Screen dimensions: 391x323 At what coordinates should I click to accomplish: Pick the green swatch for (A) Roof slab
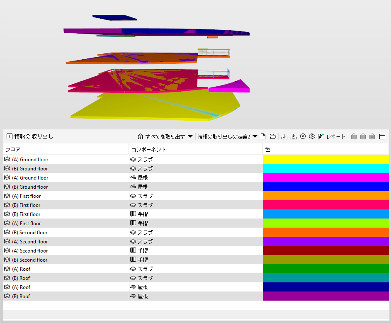326,269
